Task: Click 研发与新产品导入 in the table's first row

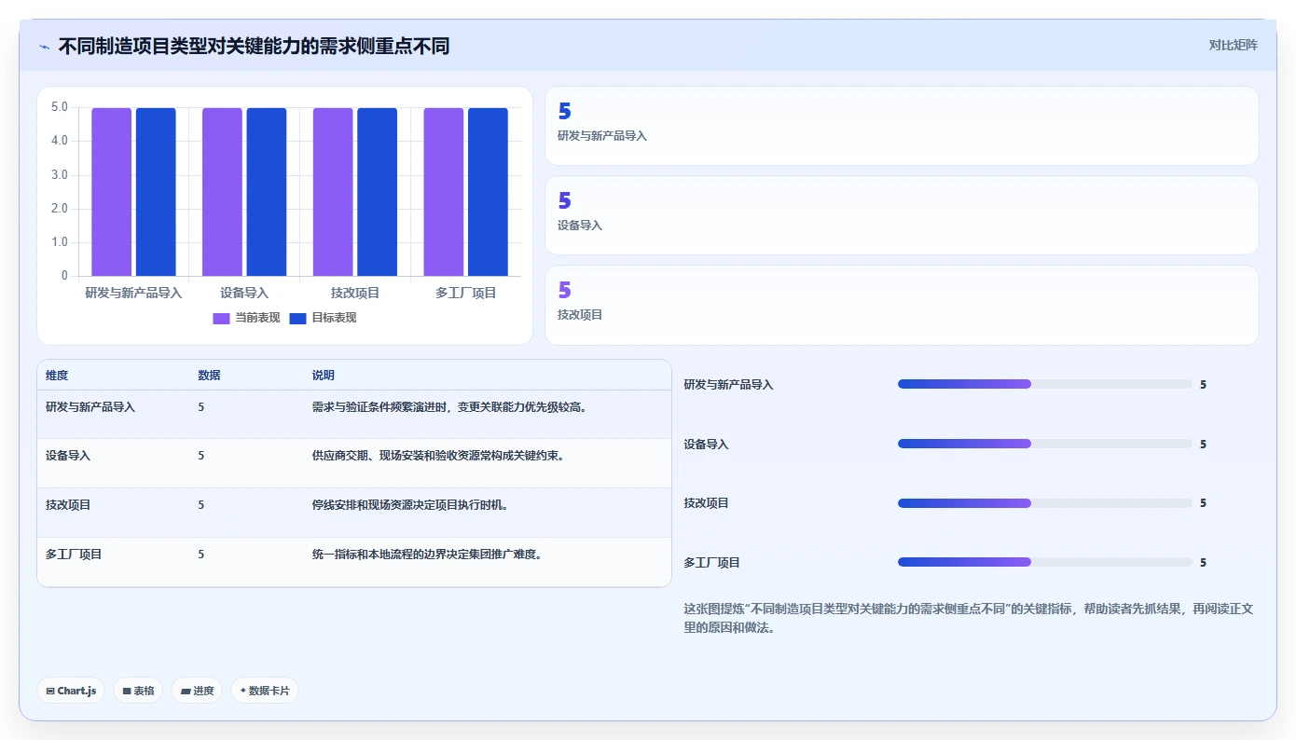Action: (90, 407)
